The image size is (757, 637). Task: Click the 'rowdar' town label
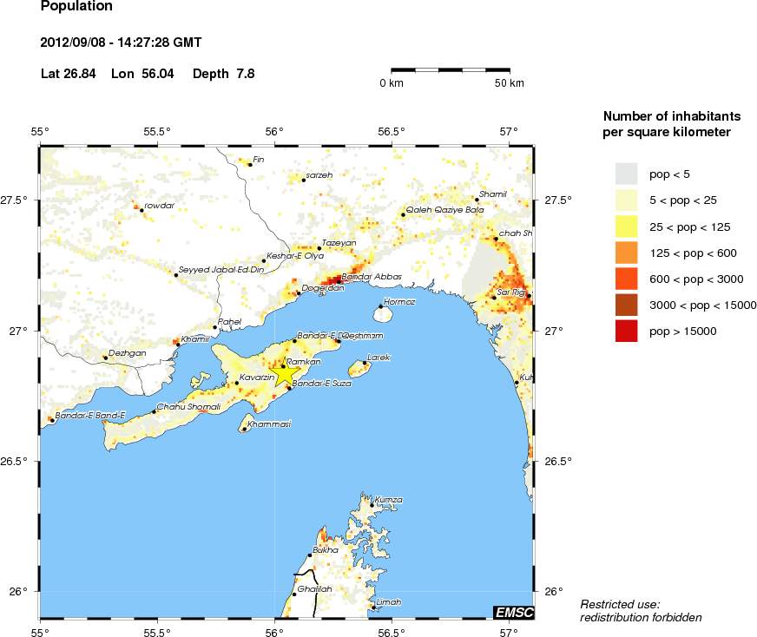tap(160, 206)
